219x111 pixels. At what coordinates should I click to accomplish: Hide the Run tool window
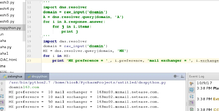(x=182, y=76)
